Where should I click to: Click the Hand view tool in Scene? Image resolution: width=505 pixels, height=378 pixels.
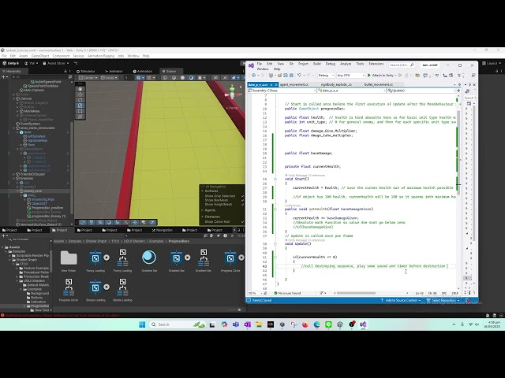coord(80,90)
